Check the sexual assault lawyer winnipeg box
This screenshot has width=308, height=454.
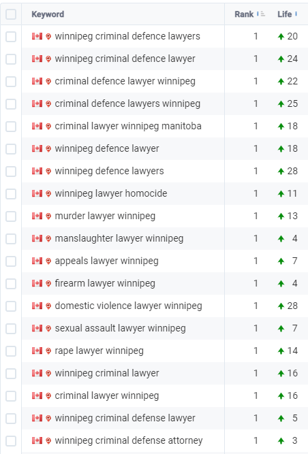point(11,329)
